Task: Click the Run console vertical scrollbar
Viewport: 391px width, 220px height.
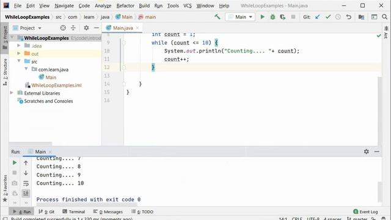Action: click(x=379, y=191)
